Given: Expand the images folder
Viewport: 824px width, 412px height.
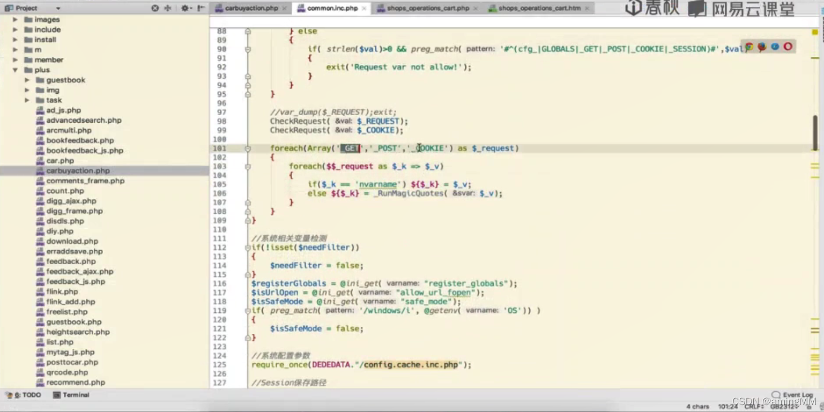Looking at the screenshot, I should click(x=15, y=20).
